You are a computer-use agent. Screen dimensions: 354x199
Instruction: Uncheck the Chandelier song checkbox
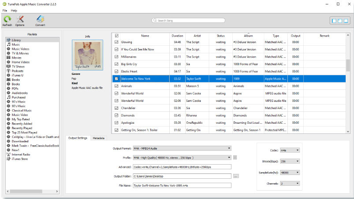[116, 108]
